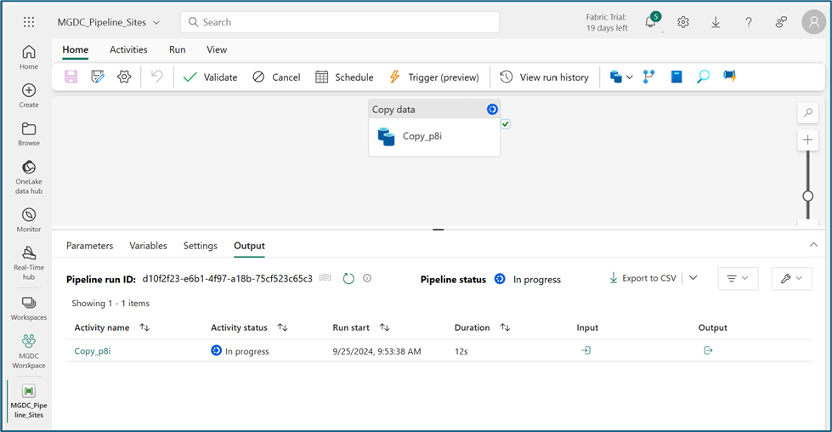Click the canvas zoom in plus
This screenshot has height=432, width=832.
(x=807, y=140)
